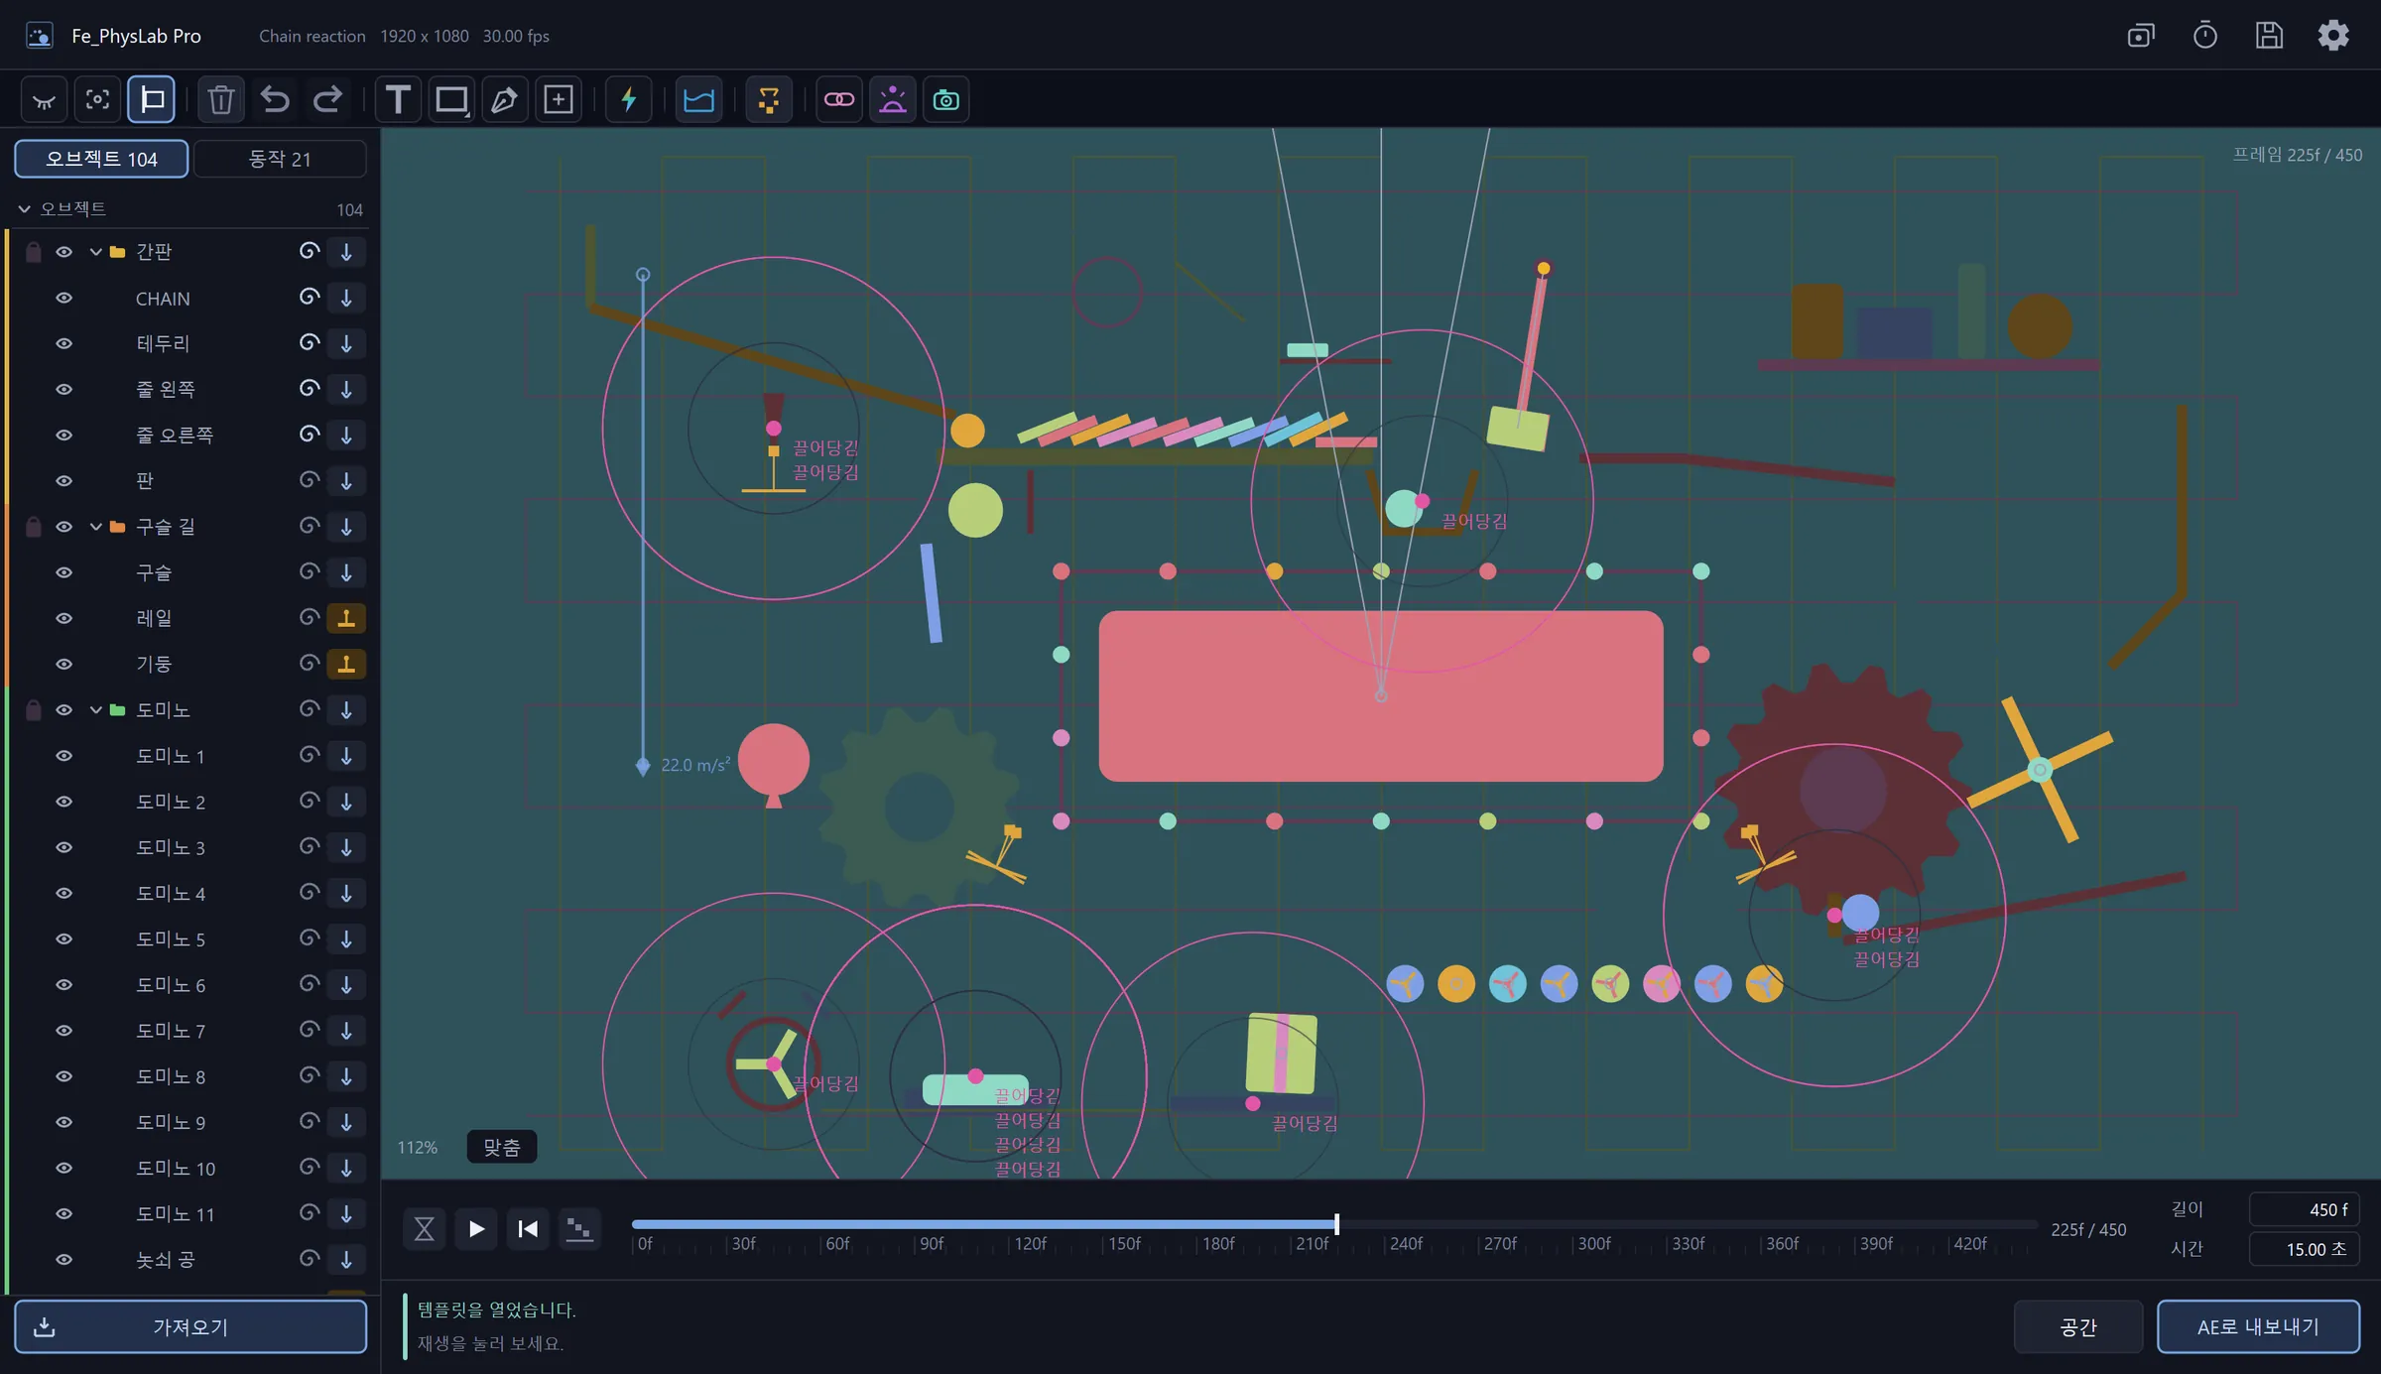Toggle the lock on 구슬 길 folder

[x=33, y=527]
